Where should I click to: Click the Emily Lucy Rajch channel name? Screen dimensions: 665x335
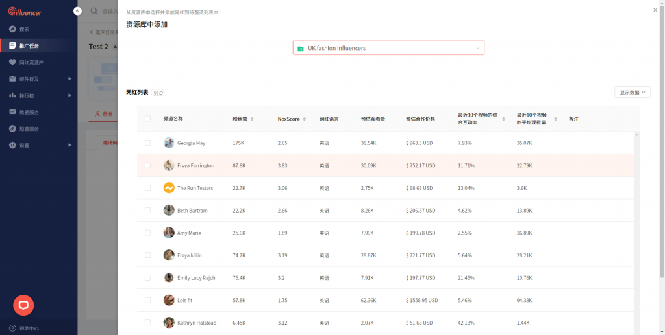click(195, 278)
